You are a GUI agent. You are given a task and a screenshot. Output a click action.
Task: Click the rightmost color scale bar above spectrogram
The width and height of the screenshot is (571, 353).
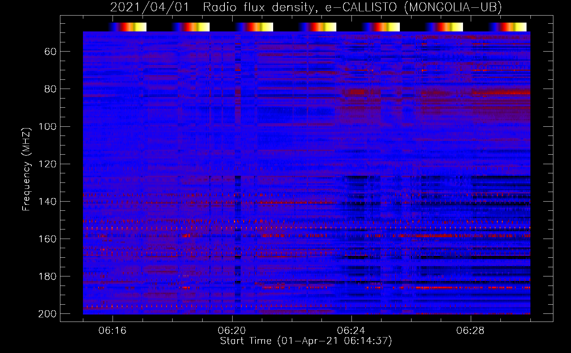tap(507, 27)
